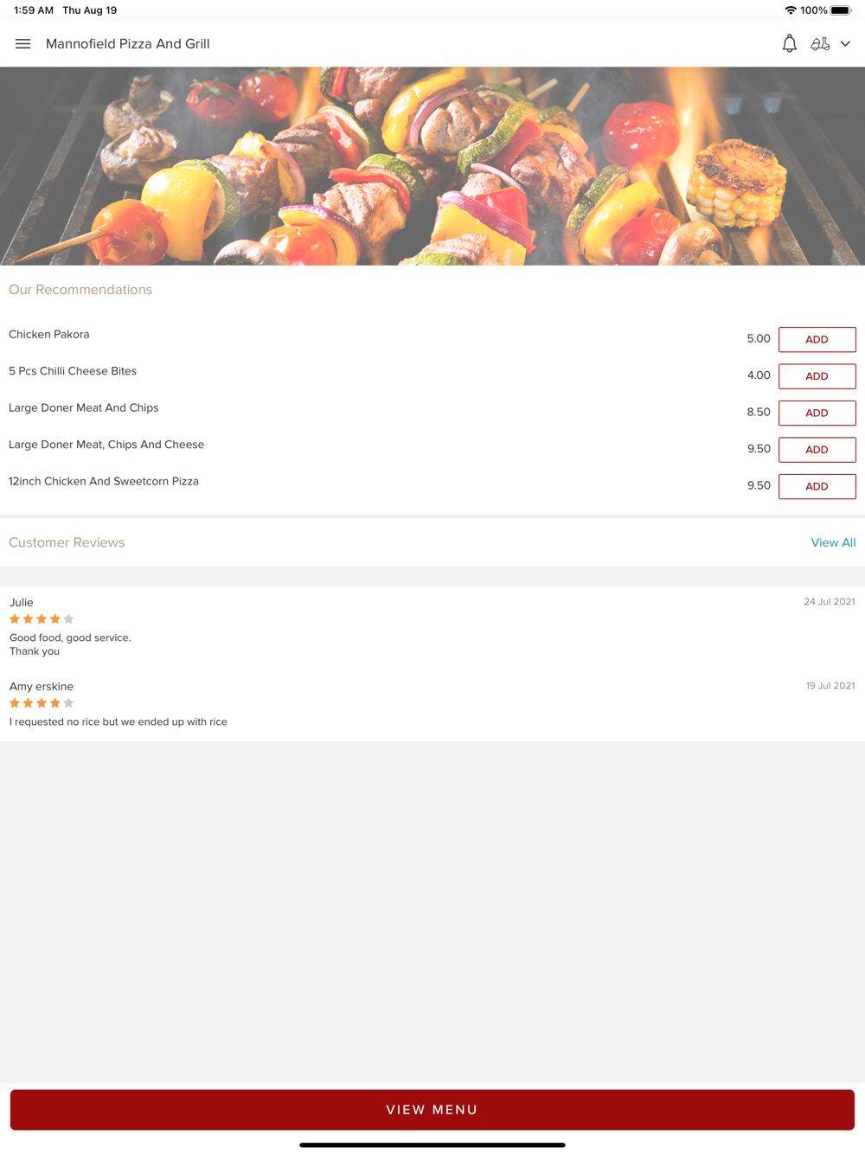
Task: Tap the VIEW MENU button
Action: [x=432, y=1110]
